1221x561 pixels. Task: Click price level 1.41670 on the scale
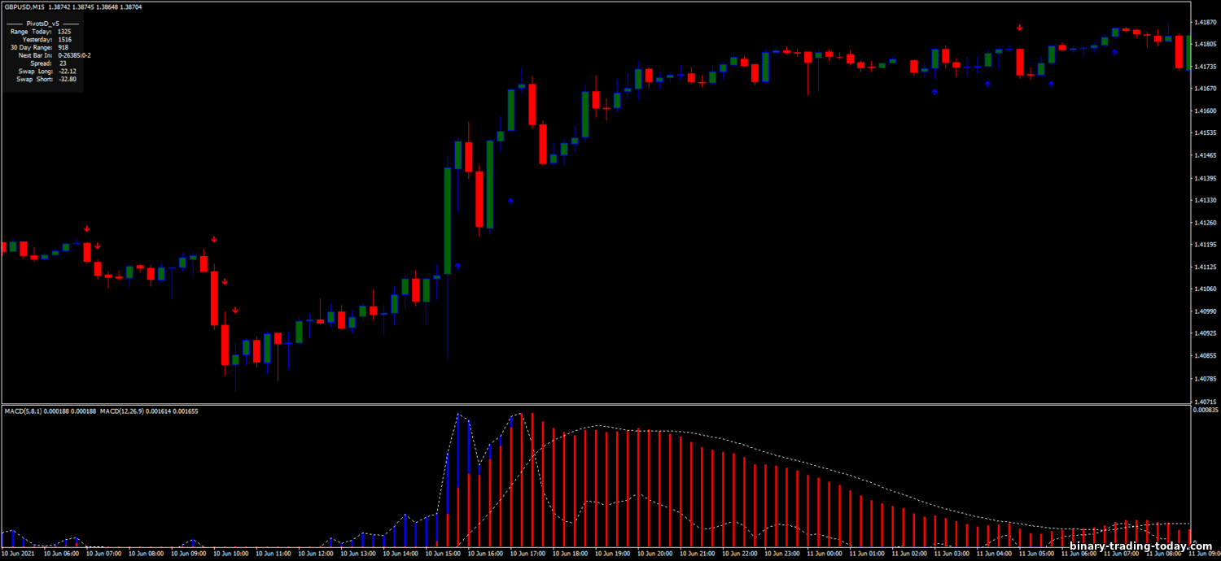(x=1204, y=89)
